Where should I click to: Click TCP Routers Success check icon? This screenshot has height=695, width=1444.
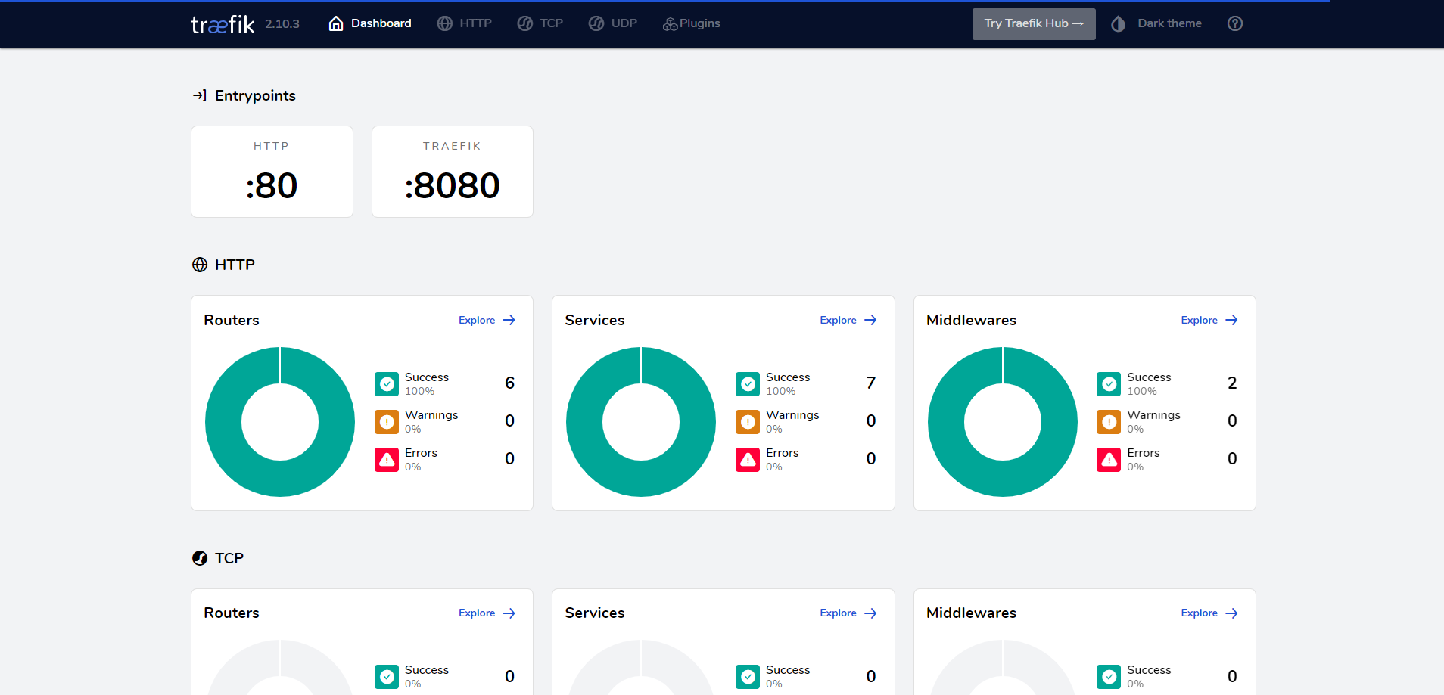pyautogui.click(x=387, y=677)
